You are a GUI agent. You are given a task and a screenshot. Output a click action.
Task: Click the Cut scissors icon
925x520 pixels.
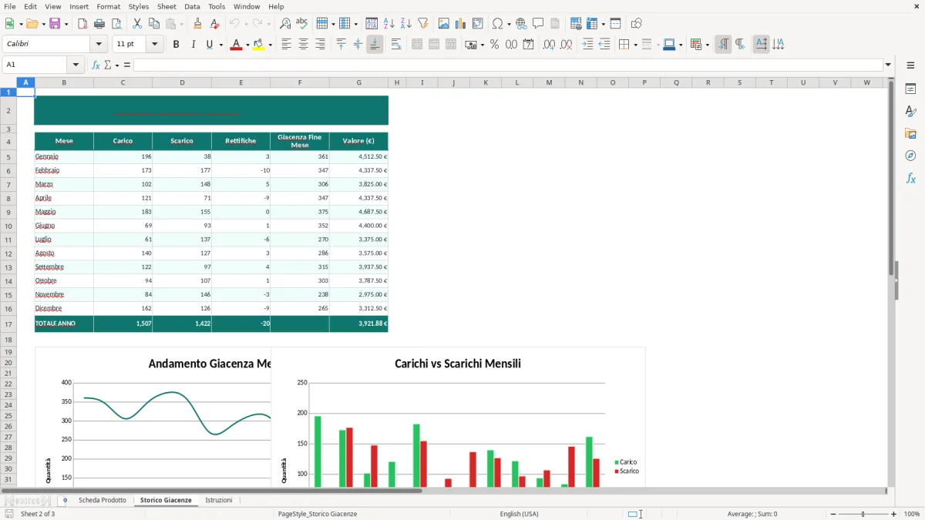[x=137, y=24]
